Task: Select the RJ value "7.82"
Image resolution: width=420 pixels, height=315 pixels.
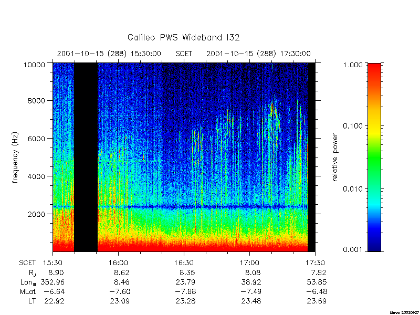Action: pos(318,272)
